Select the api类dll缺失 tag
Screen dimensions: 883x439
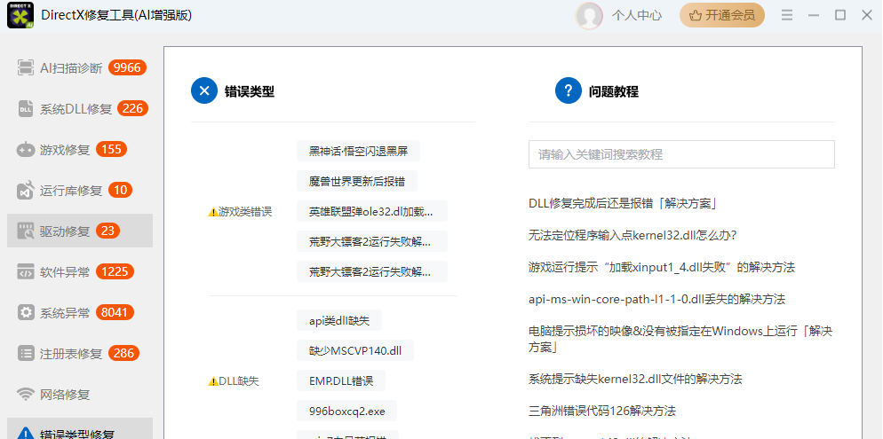click(339, 320)
